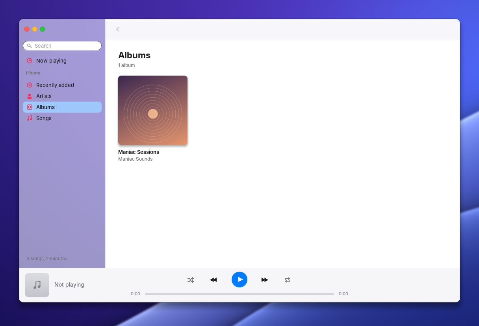Click the '1 album' count text
479x326 pixels.
tap(126, 65)
